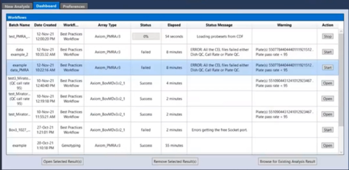Screen dimensions: 349x170
Task: Click the plate warning in example data_PMRA row
Action: (x=284, y=68)
